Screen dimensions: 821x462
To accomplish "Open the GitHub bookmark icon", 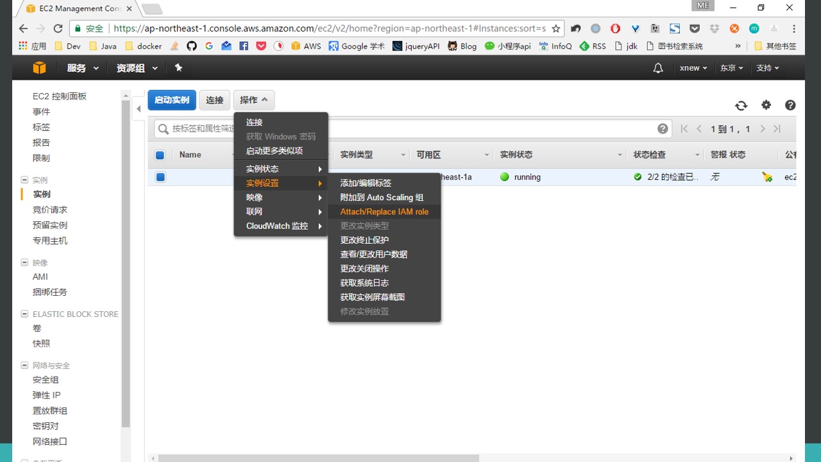I will click(x=192, y=46).
